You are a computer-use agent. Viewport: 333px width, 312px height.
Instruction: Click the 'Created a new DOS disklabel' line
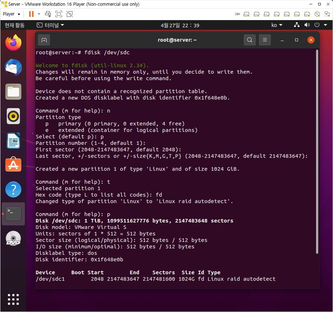133,98
